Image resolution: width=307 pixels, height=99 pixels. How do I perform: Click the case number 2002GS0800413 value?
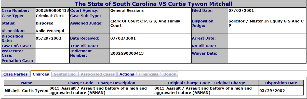tap(52, 11)
